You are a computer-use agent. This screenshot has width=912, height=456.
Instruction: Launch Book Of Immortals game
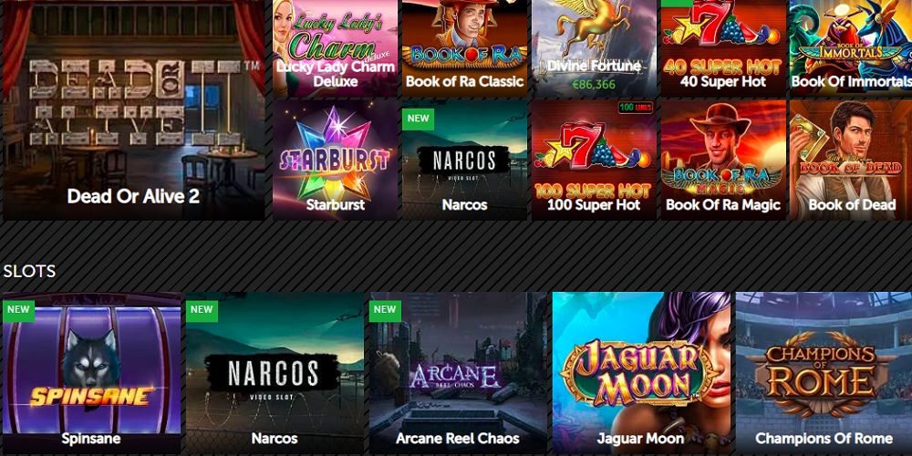coord(851,48)
